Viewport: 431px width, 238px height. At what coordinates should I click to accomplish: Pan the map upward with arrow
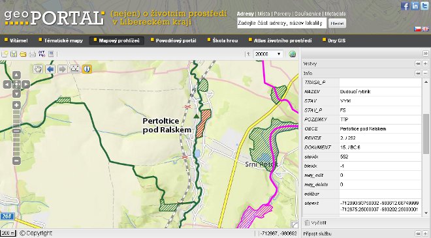pos(16,75)
